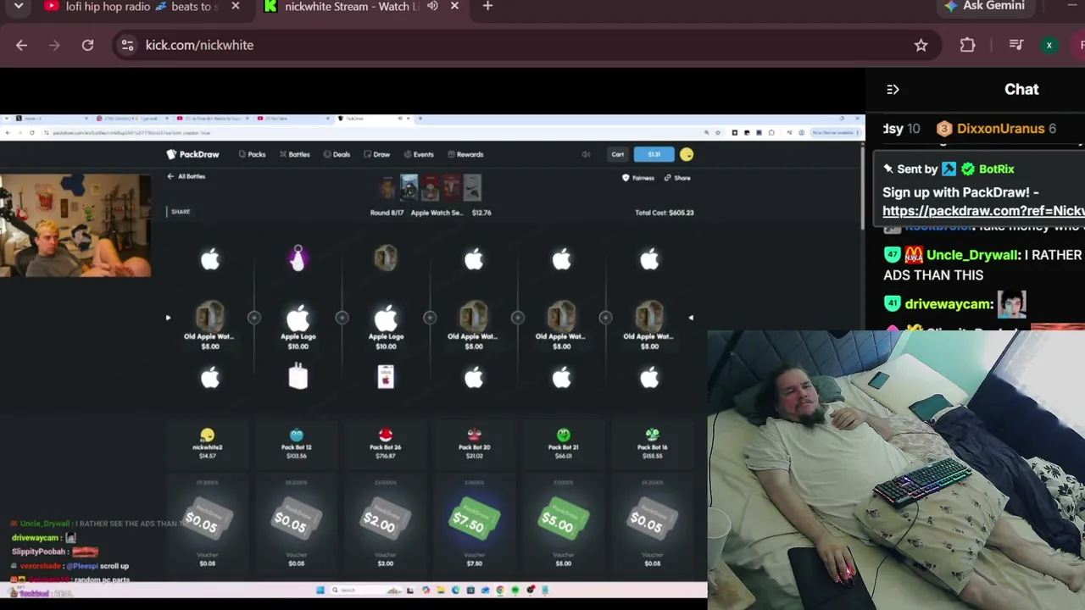
Task: Collapse the chat panel with arrow icon
Action: (893, 89)
